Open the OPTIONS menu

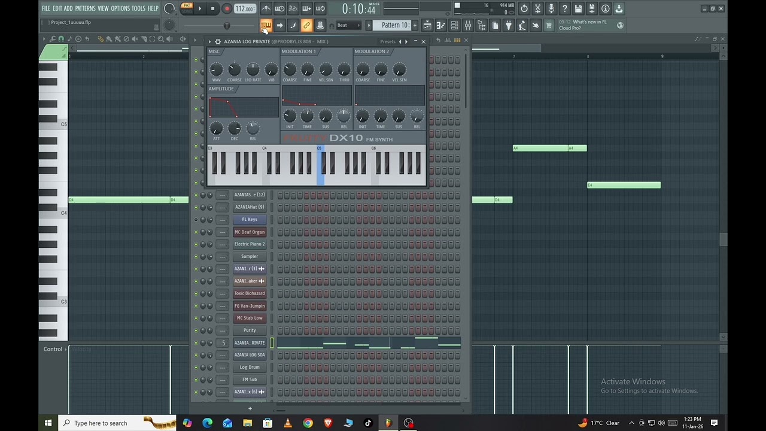[120, 8]
